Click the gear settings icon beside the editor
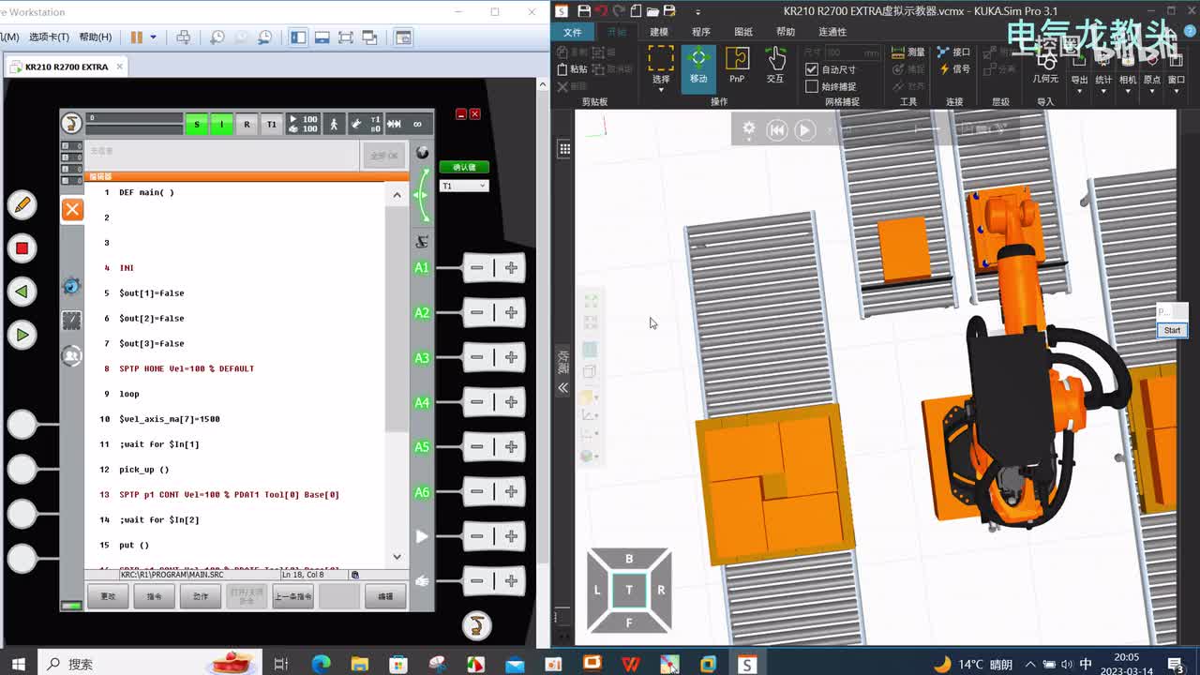1200x675 pixels. coord(71,286)
